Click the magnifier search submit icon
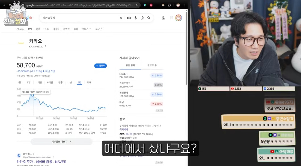 coord(149,18)
